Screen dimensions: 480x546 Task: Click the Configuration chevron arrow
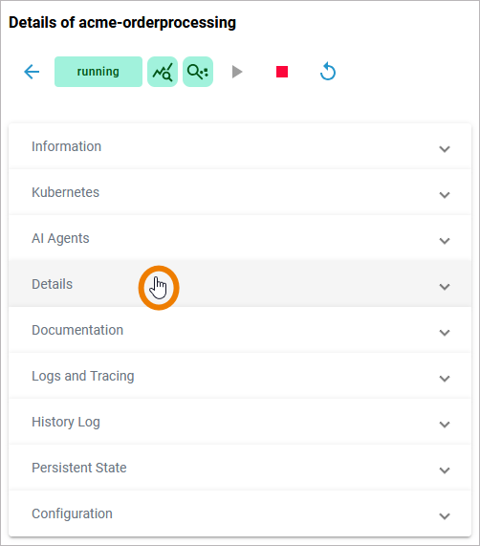(x=445, y=516)
